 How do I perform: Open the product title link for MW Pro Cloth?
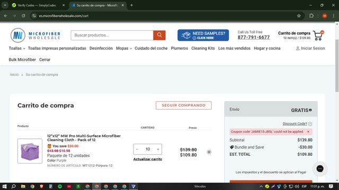pos(84,138)
